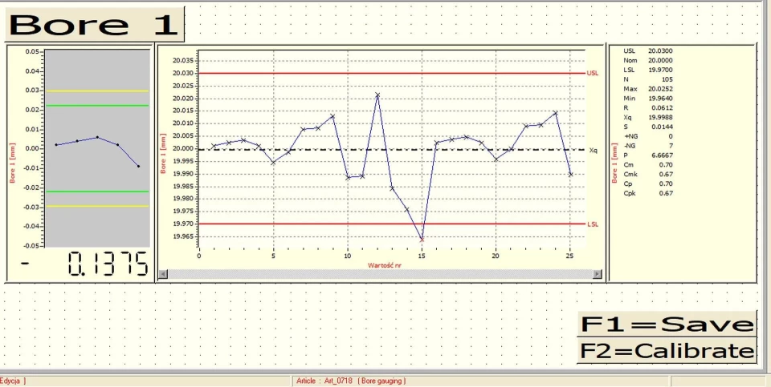
Task: Click the last data point at sample 25
Action: coord(570,174)
